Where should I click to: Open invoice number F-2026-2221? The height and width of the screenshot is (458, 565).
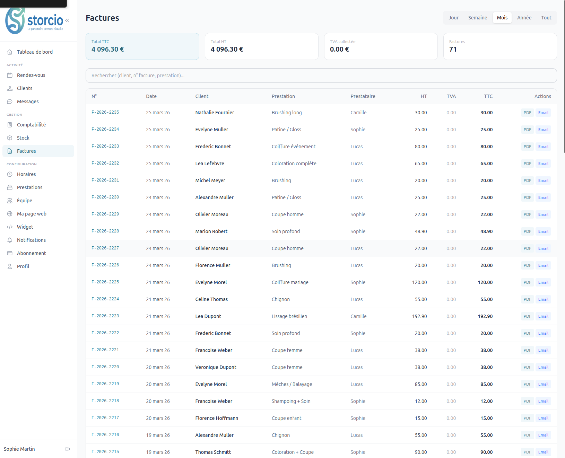[105, 350]
